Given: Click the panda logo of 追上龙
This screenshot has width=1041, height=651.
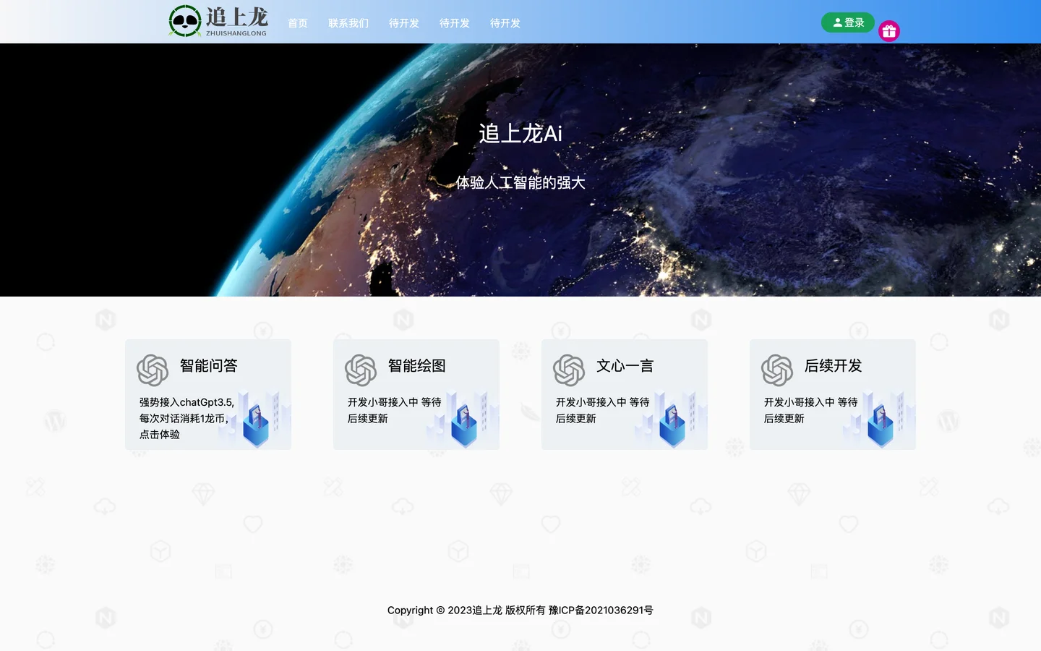Looking at the screenshot, I should 185,21.
